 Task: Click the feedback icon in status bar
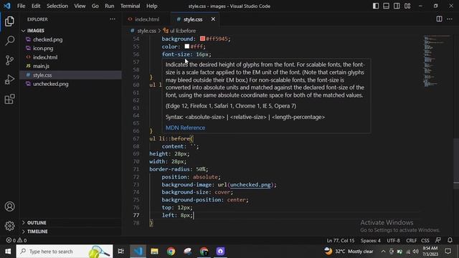438,240
